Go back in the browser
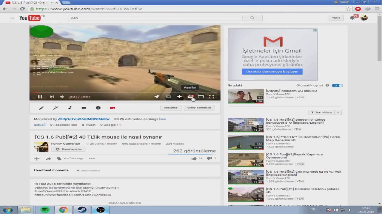This screenshot has height=214, width=382. (5, 9)
